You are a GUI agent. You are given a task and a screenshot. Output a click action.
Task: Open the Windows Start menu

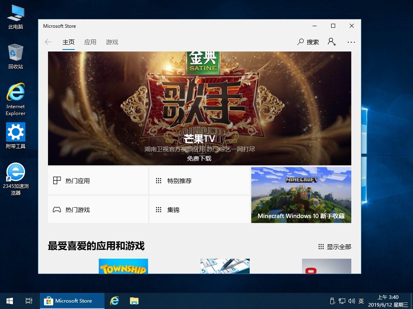pyautogui.click(x=10, y=301)
